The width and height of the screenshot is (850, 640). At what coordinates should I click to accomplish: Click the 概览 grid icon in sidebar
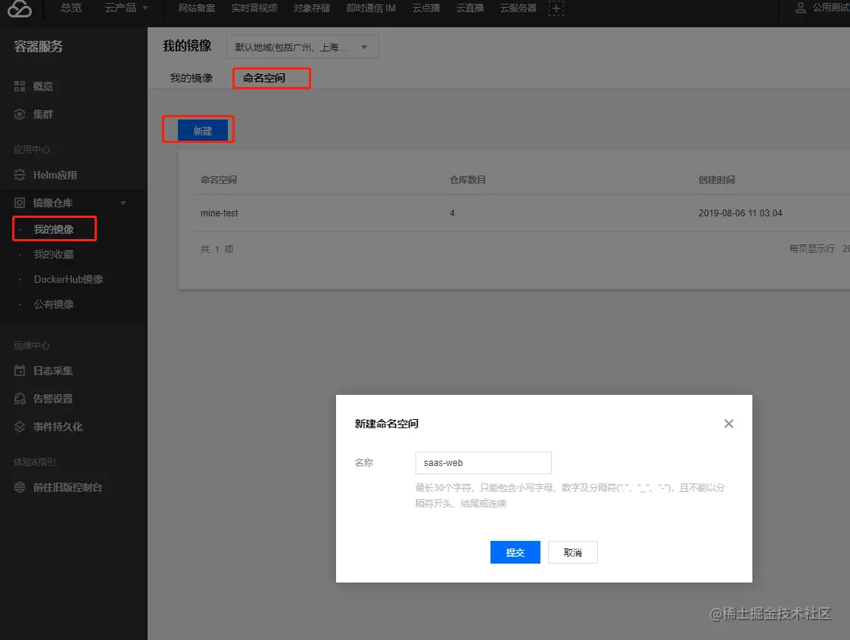pyautogui.click(x=20, y=86)
